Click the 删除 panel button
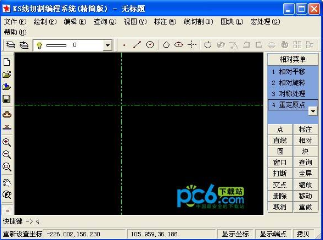The height and width of the screenshot is (240, 323). 280,196
